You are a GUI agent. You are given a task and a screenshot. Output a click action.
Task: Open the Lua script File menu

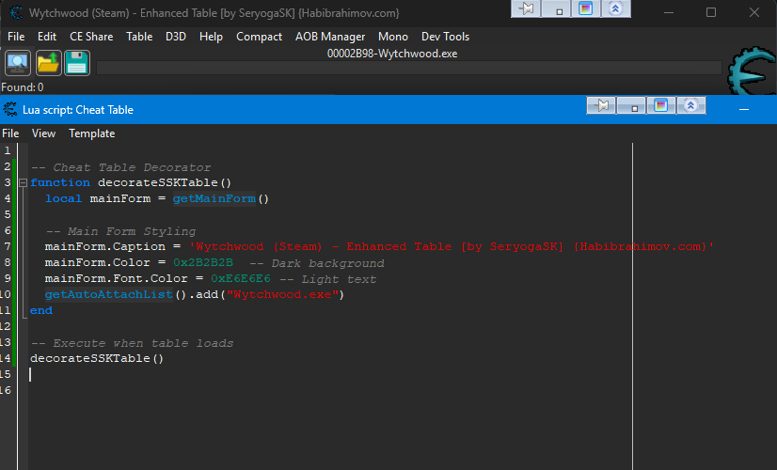(10, 133)
